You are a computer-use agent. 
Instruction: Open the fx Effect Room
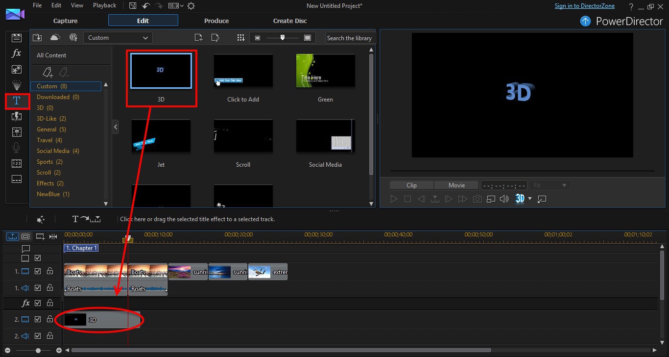[x=17, y=53]
